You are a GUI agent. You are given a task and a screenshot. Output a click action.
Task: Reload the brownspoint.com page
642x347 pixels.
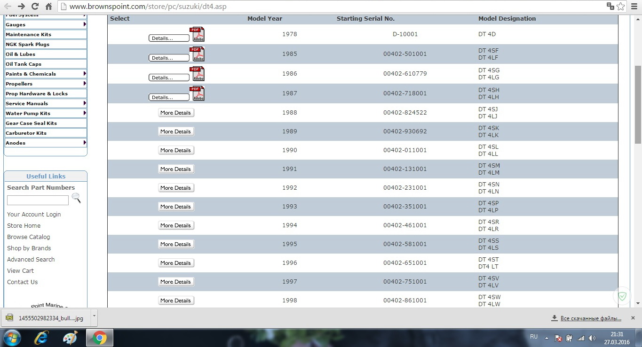[35, 7]
